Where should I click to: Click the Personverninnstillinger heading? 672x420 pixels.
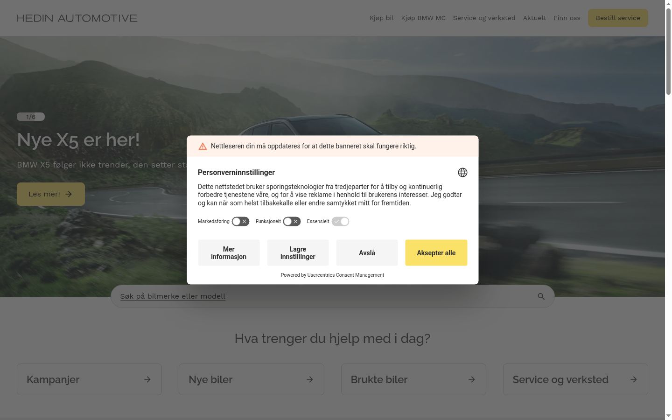(236, 173)
